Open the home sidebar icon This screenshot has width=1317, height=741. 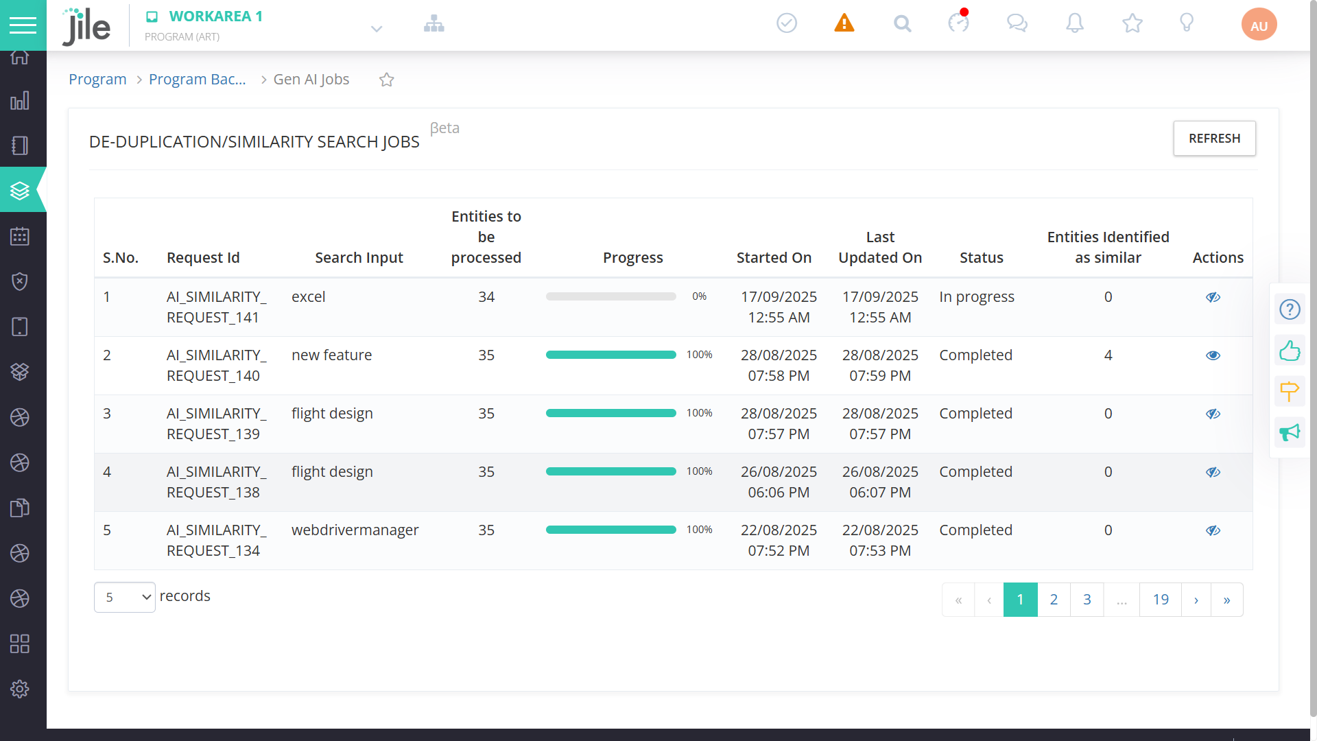tap(20, 58)
